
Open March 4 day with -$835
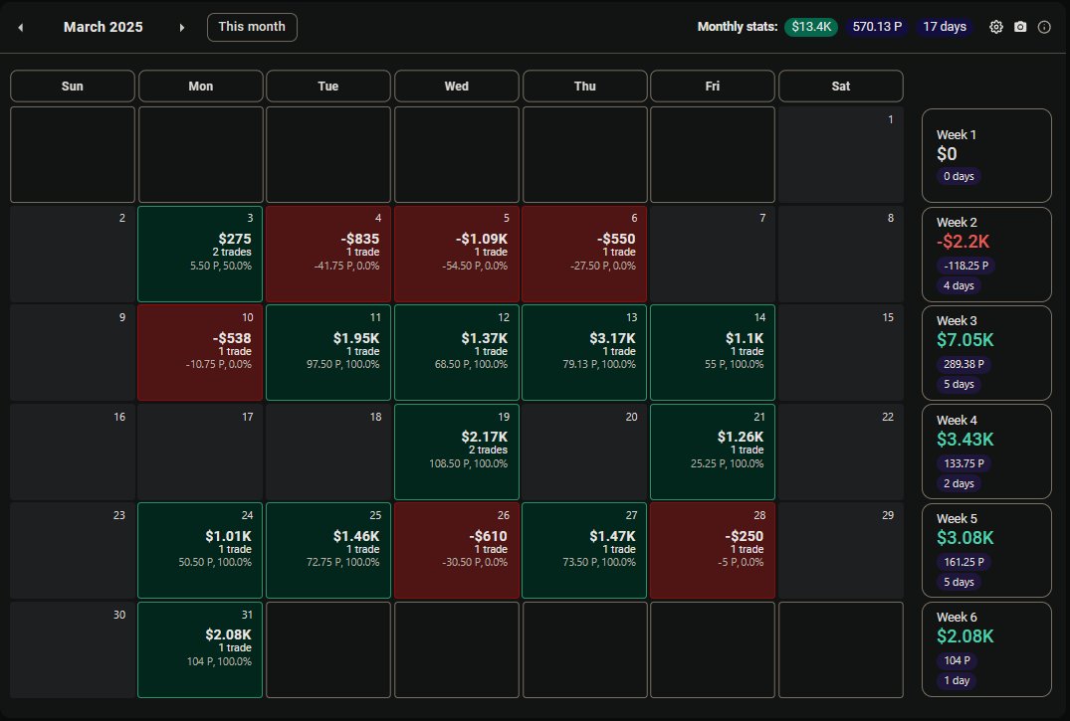pyautogui.click(x=328, y=254)
